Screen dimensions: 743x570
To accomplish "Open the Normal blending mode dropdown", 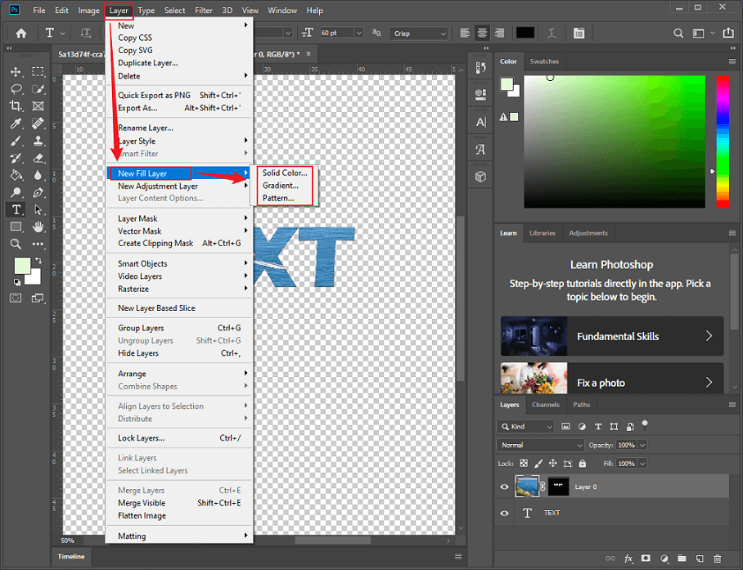I will click(540, 444).
